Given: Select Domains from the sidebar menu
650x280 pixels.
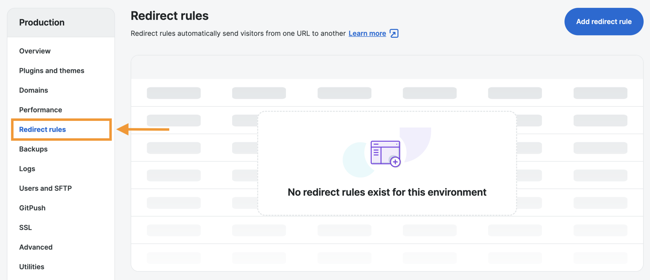Looking at the screenshot, I should [x=34, y=90].
